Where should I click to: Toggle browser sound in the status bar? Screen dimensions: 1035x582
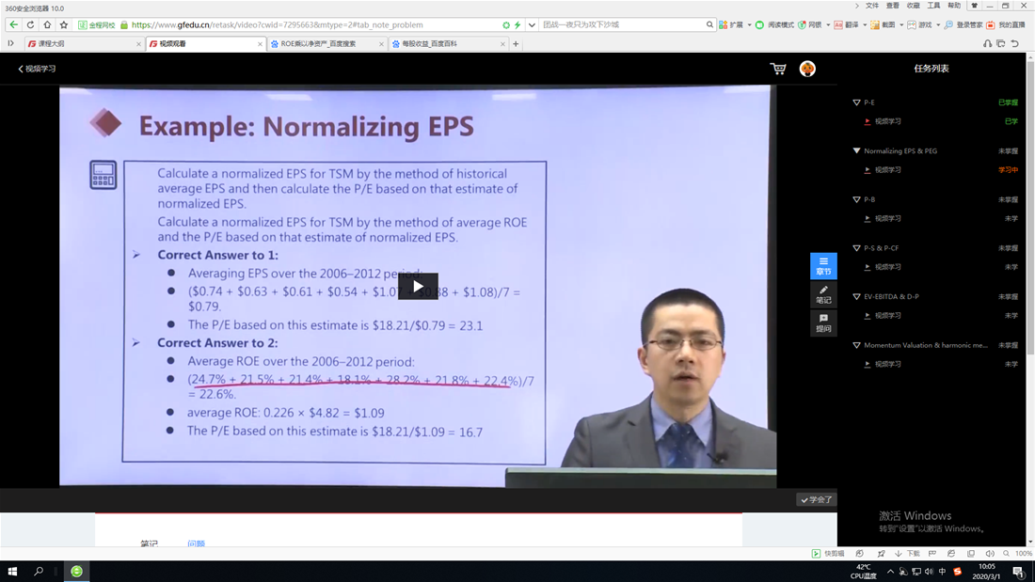tap(990, 554)
